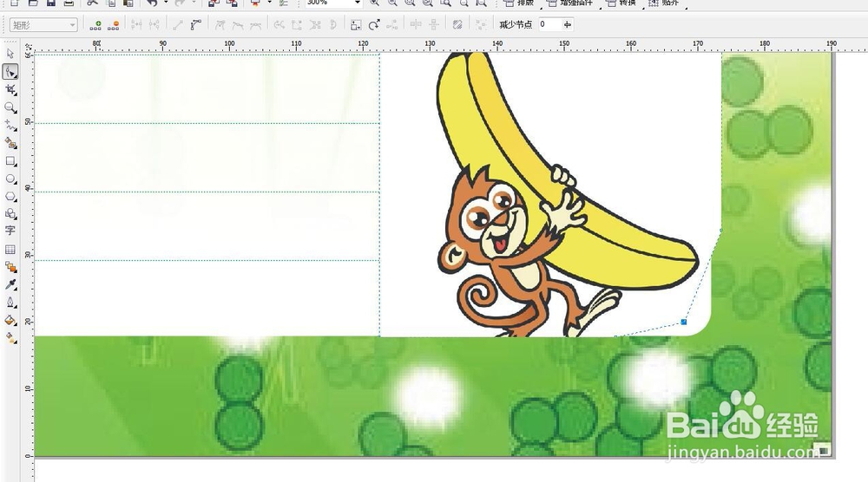The width and height of the screenshot is (868, 482).
Task: Align nodes icon
Action: (x=392, y=25)
